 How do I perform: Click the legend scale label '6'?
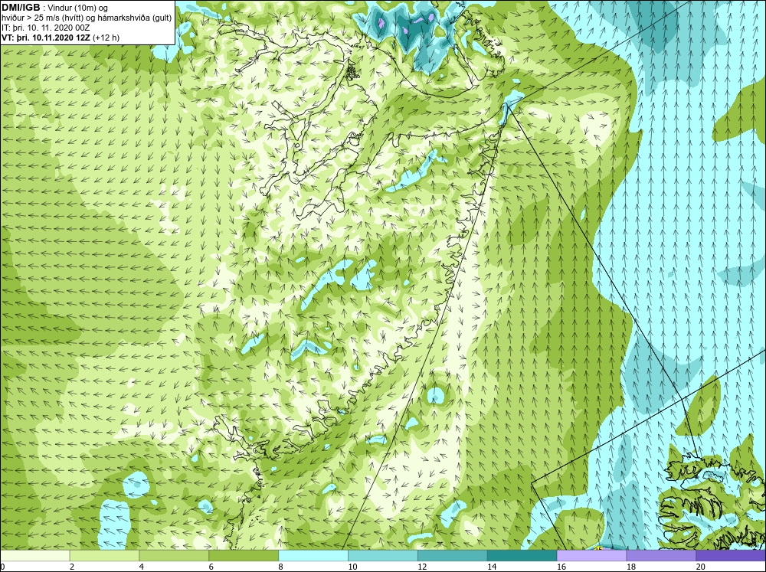[211, 567]
